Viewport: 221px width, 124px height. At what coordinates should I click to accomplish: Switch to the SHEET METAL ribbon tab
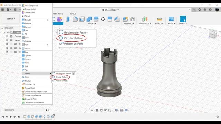tap(58, 14)
